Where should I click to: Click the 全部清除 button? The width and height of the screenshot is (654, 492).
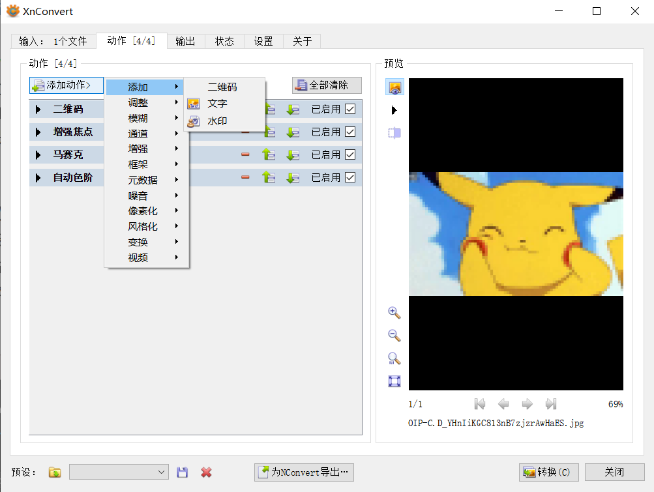click(327, 85)
